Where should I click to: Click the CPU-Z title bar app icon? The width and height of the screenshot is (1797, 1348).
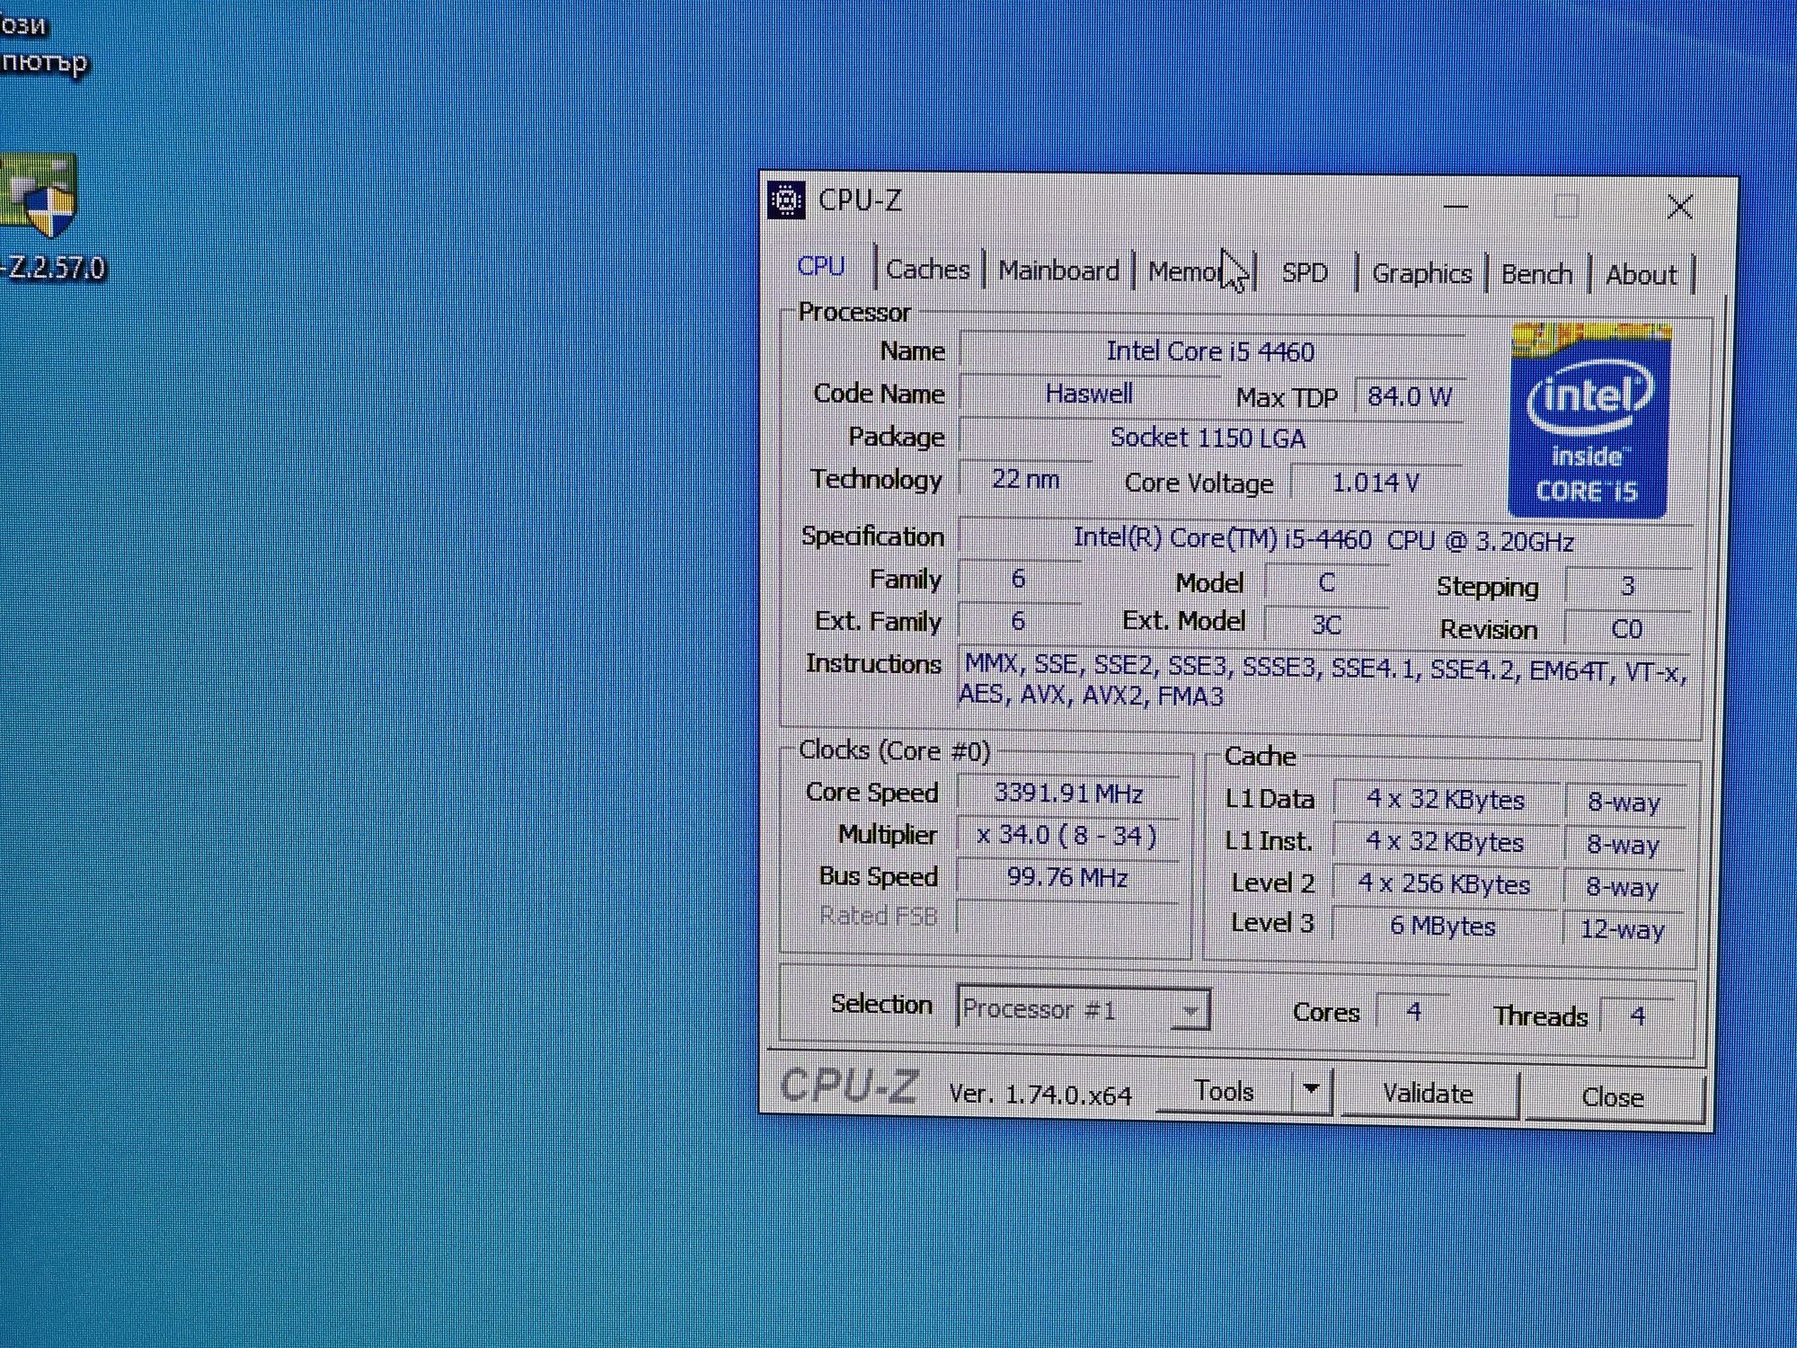point(786,200)
